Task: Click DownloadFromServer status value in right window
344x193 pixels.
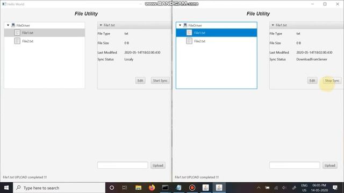Action: tap(312, 60)
